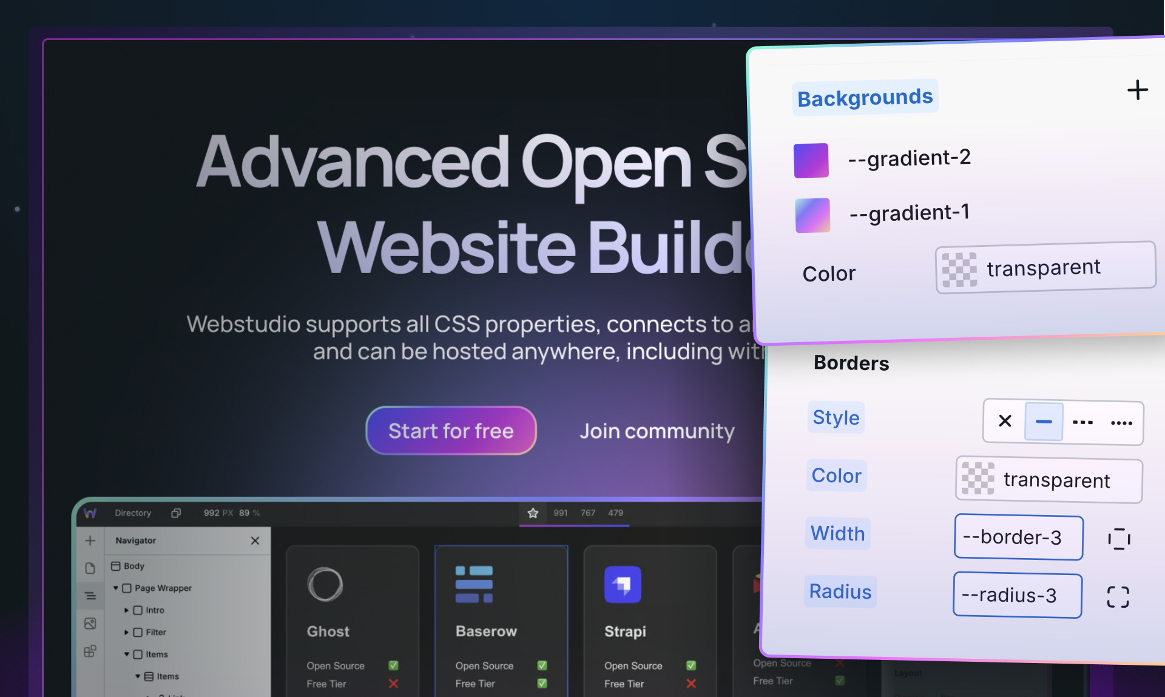1165x697 pixels.
Task: Toggle the Page Wrapper visibility checkbox
Action: click(127, 588)
